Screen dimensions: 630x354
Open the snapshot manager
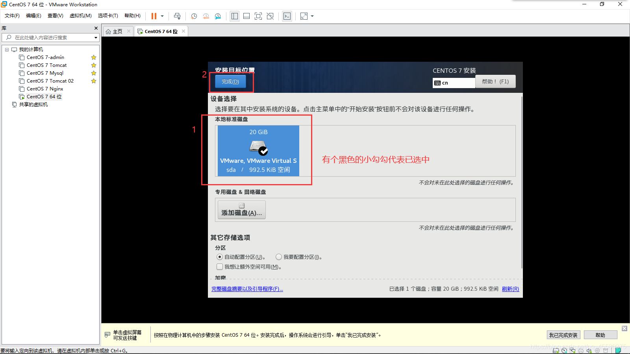tap(218, 16)
